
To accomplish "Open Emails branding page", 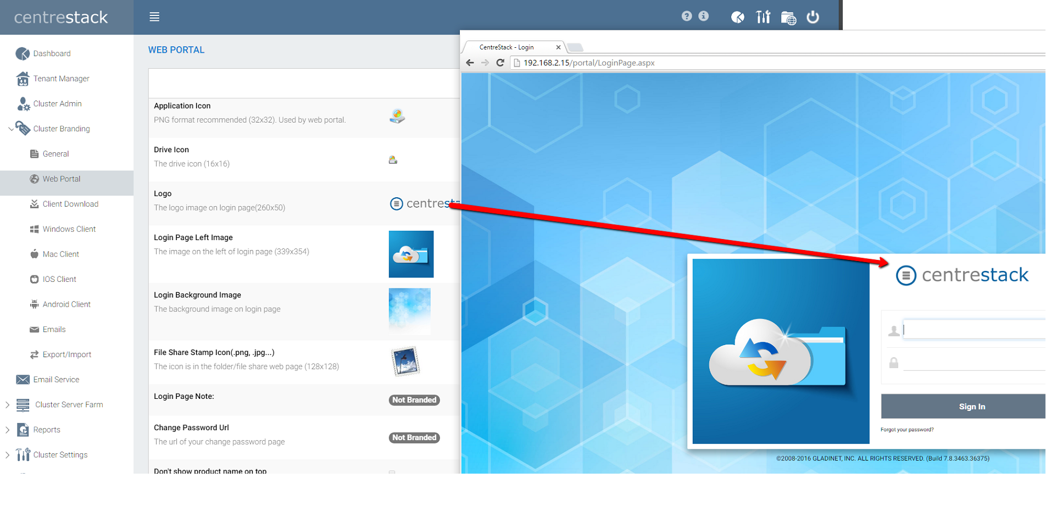I will 54,330.
